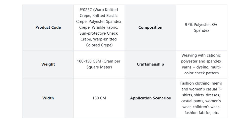The height and width of the screenshot is (123, 251).
Task: Click the Width row label
Action: 48,98
